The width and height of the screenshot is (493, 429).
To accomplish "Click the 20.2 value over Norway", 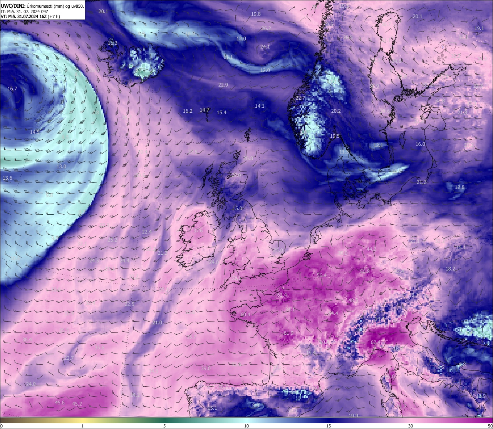I will point(336,111).
